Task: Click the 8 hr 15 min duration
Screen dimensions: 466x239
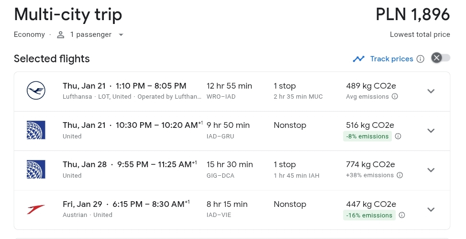Action: pos(227,204)
